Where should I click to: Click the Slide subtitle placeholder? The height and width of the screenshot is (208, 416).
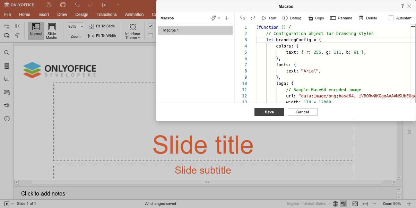coord(203,170)
